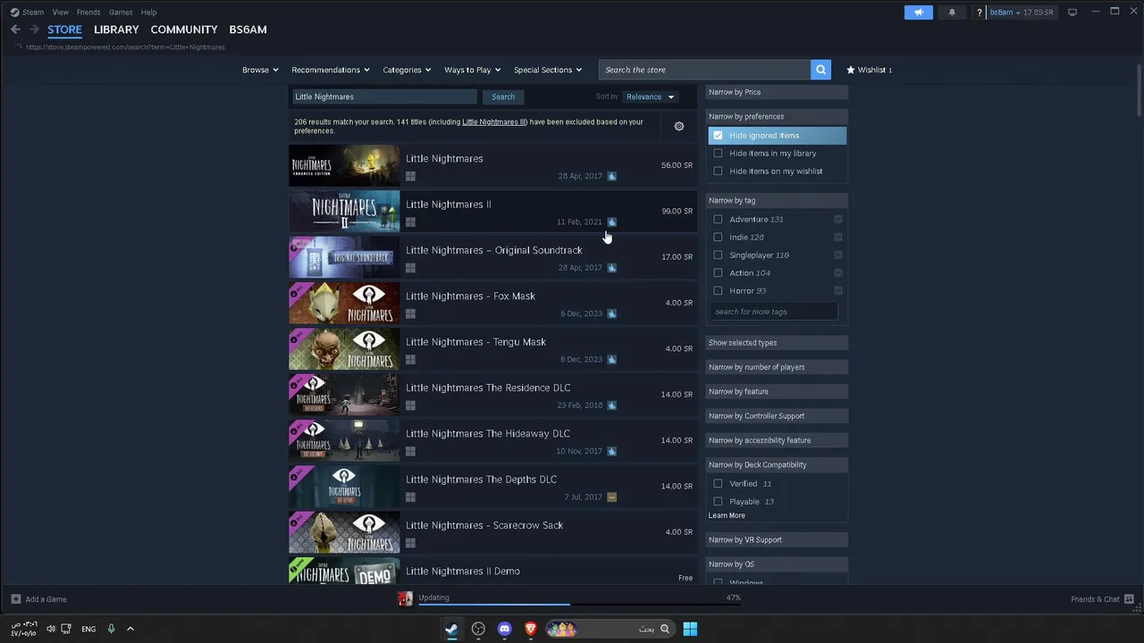The image size is (1144, 643).
Task: Click Windows platform icon under Little Nightmares II
Action: point(410,222)
